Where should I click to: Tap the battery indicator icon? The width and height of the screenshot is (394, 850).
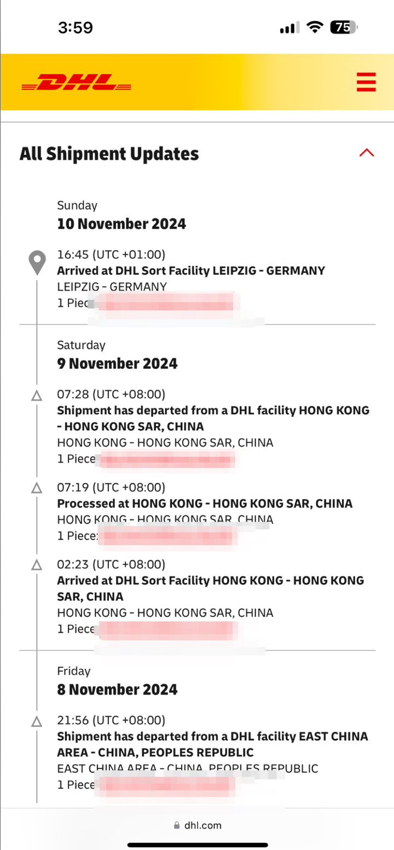coord(344,27)
